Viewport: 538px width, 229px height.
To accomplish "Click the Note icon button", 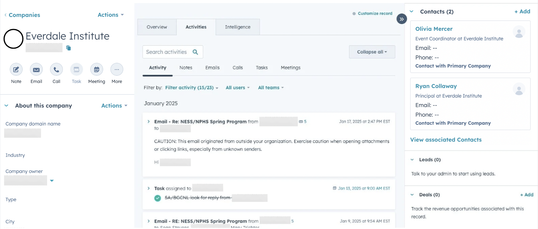I will [16, 69].
